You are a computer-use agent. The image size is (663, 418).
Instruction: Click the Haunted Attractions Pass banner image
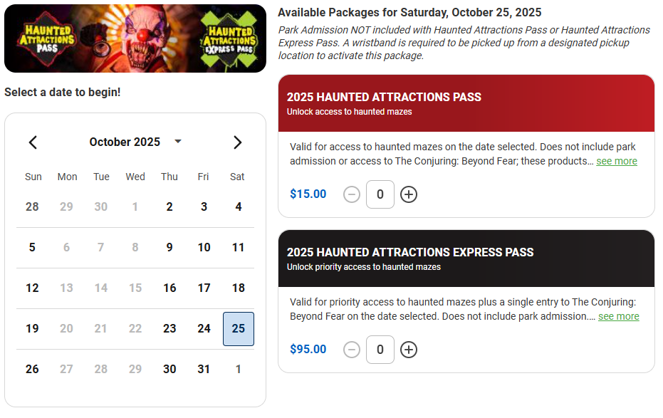pyautogui.click(x=135, y=37)
